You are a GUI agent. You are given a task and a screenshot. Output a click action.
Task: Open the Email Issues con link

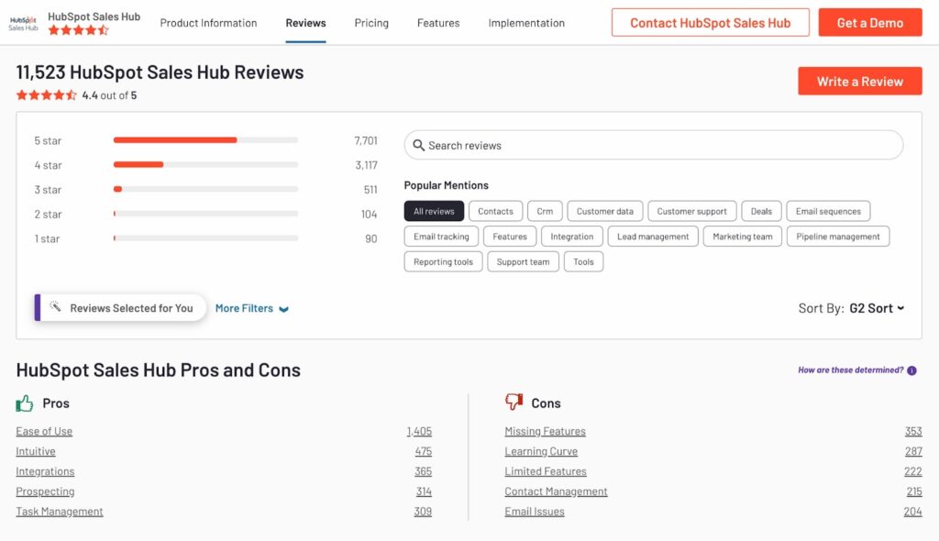coord(535,511)
